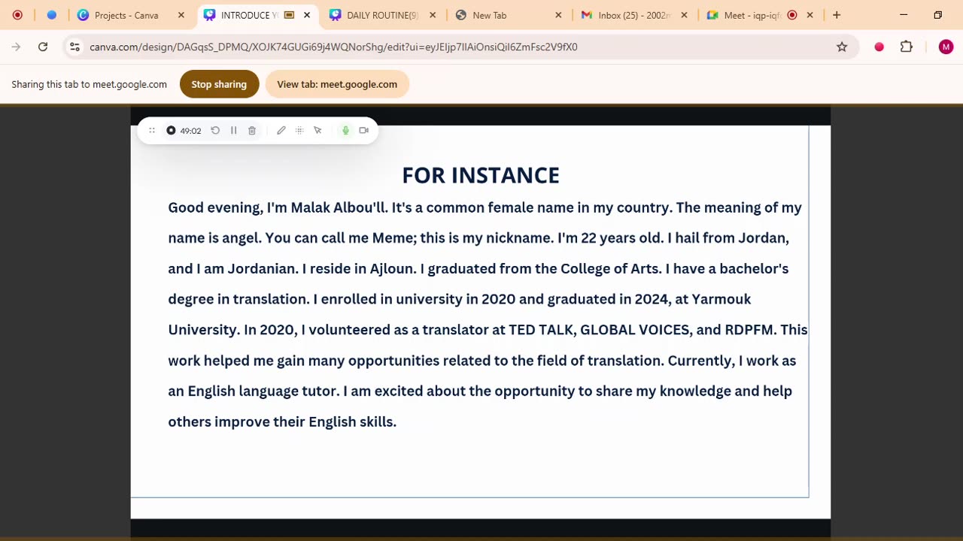
Task: Toggle the cursor highlight icon
Action: coord(317,131)
